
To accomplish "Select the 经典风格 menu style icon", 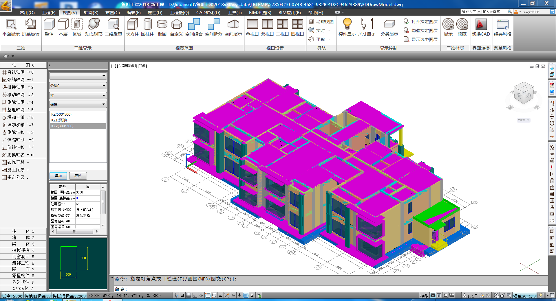I will 502,25.
